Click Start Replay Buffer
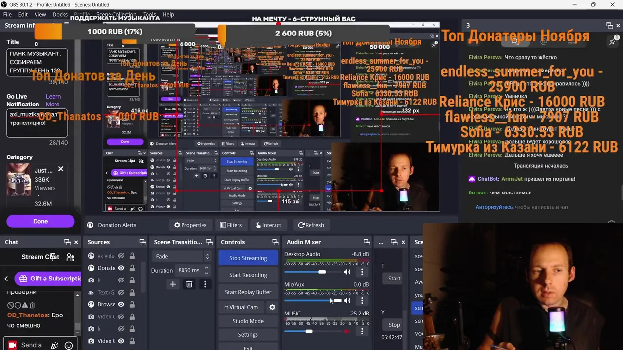 (x=248, y=292)
